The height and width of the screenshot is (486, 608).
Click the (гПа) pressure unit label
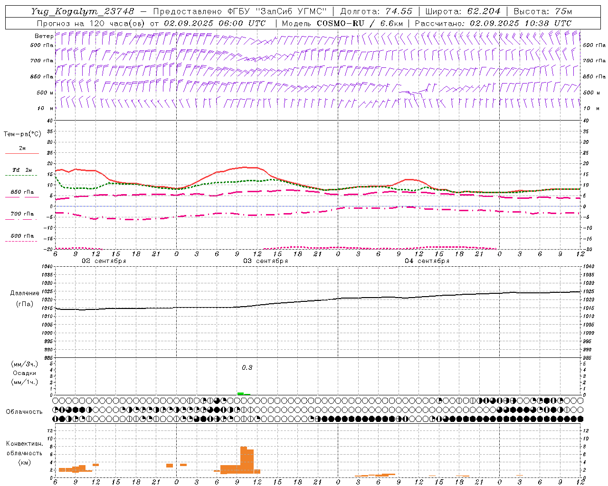[25, 304]
